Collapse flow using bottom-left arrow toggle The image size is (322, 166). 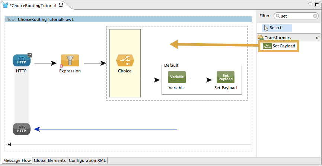click(x=9, y=144)
